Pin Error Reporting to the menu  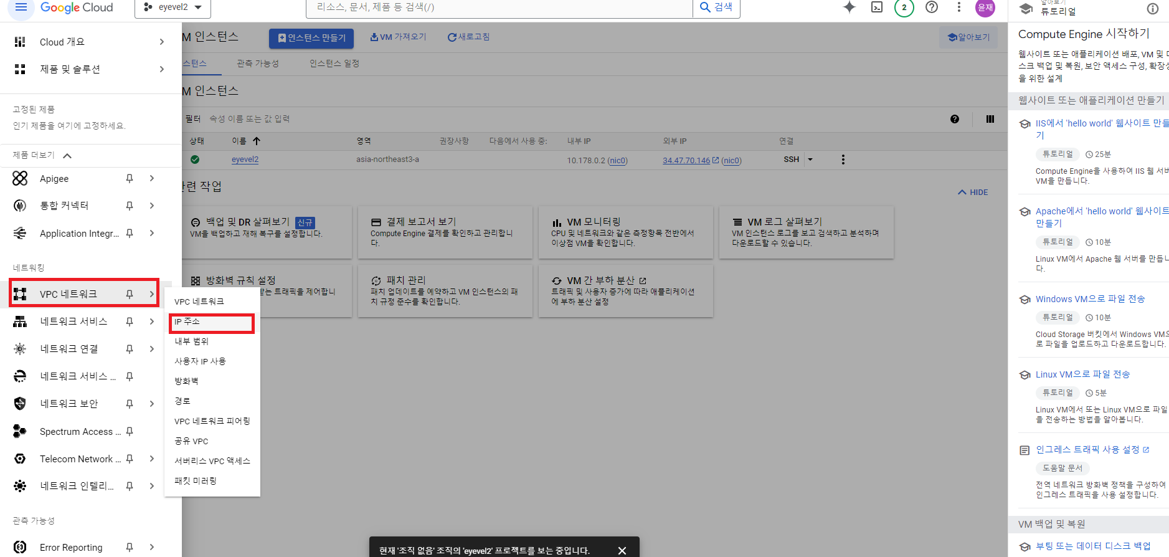click(130, 547)
